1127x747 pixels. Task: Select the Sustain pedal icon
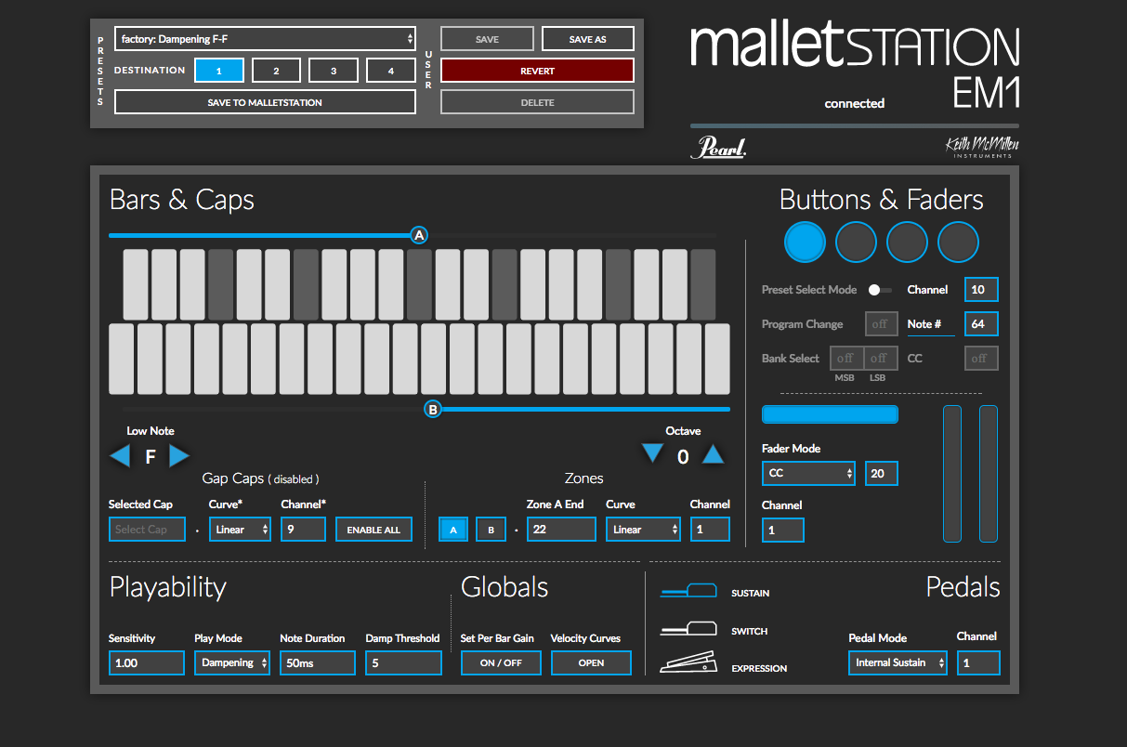688,591
